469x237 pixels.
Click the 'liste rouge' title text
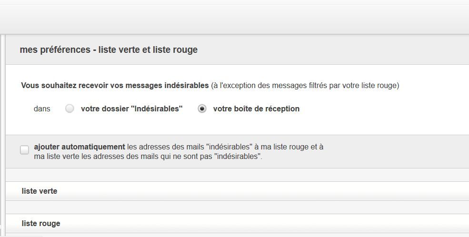[41, 223]
